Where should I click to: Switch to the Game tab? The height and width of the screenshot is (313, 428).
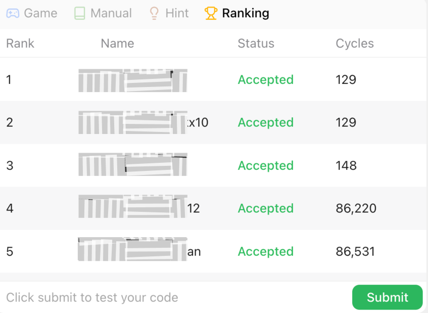pos(40,13)
